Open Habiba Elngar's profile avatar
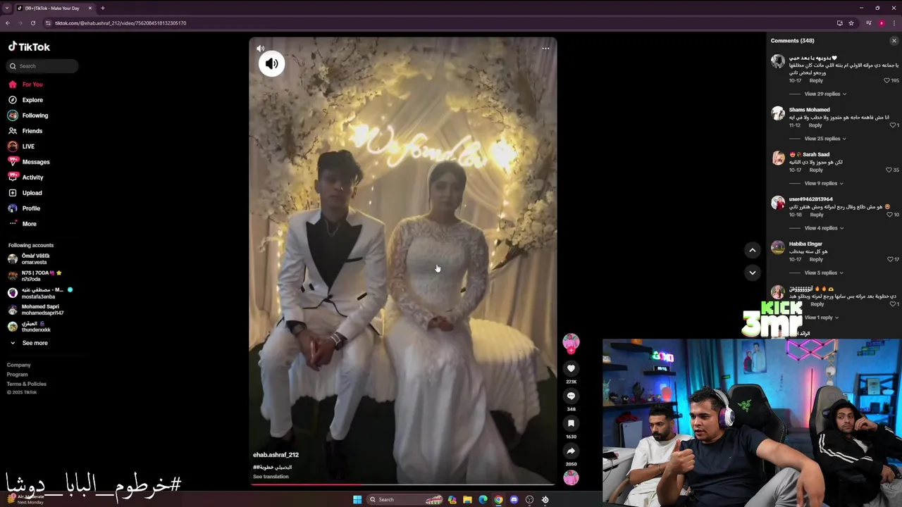The height and width of the screenshot is (507, 902). coord(778,247)
